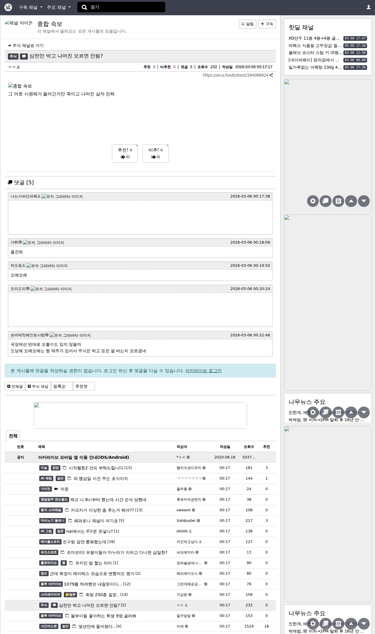Click the 채널 아이콘 image beside 종합 속보

tap(19, 23)
